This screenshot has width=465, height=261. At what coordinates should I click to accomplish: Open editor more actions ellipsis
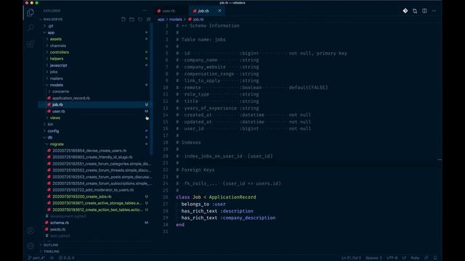(x=434, y=11)
